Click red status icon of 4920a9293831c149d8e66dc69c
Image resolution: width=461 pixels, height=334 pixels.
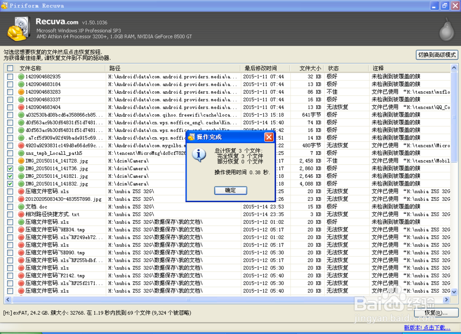[21, 146]
